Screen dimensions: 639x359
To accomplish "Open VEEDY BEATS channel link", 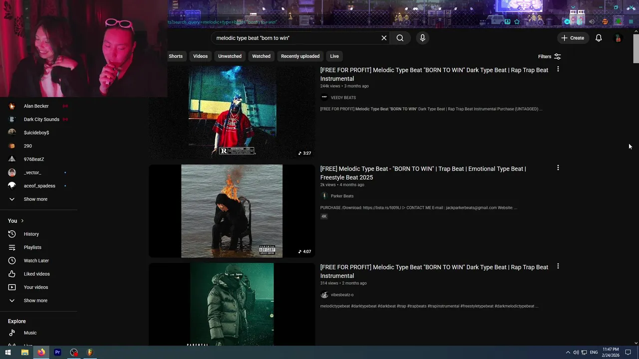I will 343,98.
